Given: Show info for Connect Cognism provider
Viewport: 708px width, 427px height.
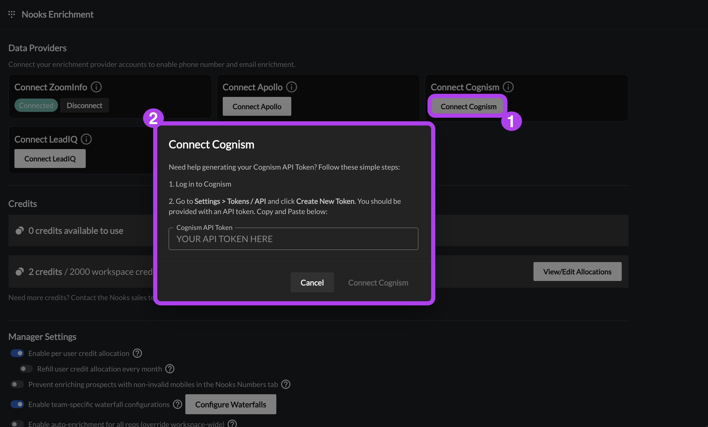Looking at the screenshot, I should [x=508, y=87].
